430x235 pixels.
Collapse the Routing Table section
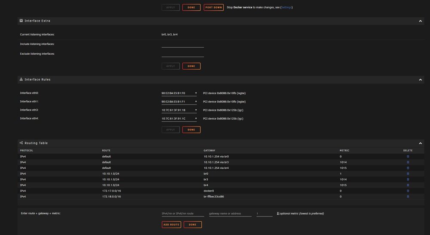coord(420,143)
